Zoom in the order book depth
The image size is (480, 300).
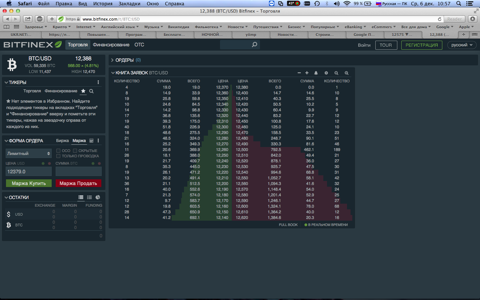point(347,73)
